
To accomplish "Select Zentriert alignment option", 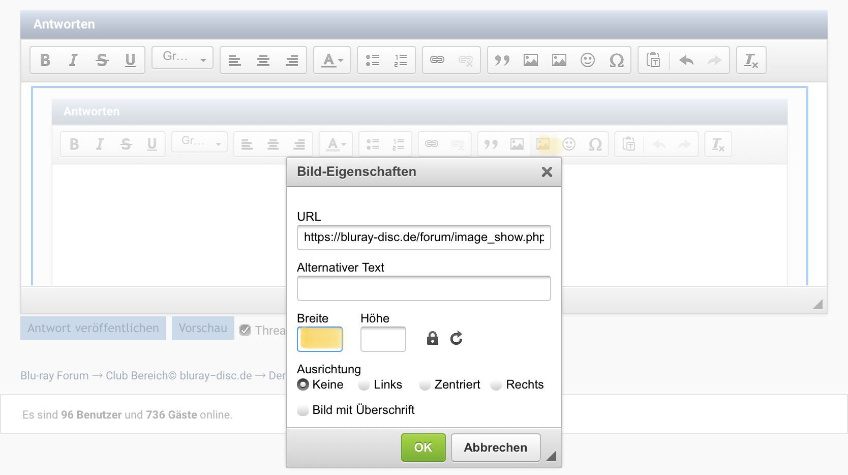I will click(425, 385).
